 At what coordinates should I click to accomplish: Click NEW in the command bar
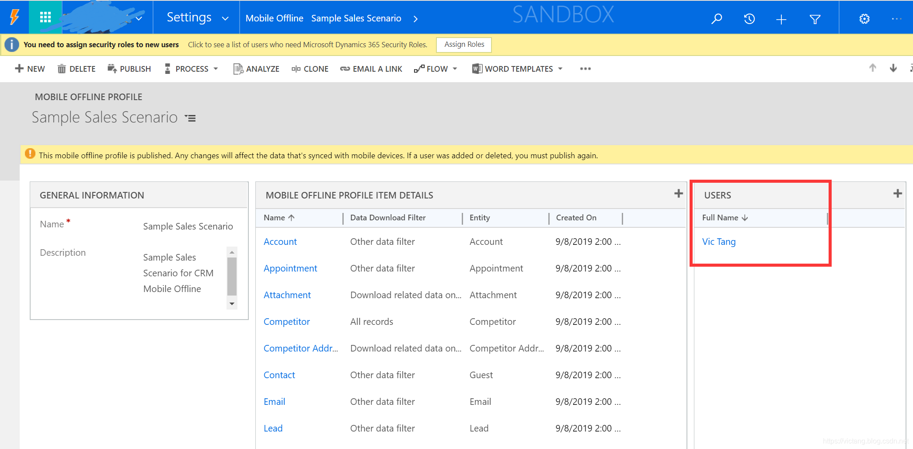click(x=30, y=69)
